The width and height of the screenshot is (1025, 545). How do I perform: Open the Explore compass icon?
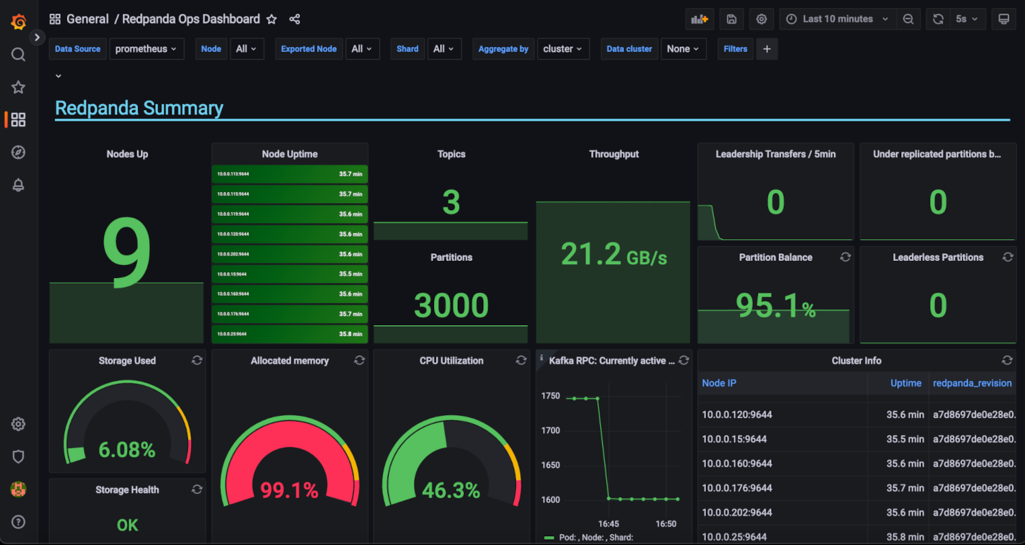tap(18, 152)
